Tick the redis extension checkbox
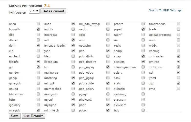The image size is (191, 122). point(143,46)
